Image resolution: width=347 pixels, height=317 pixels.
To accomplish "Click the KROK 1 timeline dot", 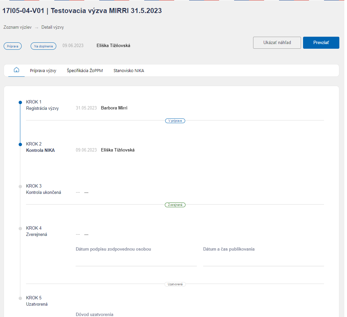I will click(x=20, y=102).
